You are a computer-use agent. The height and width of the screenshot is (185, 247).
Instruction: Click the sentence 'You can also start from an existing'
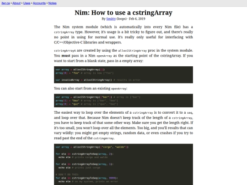pyautogui.click(x=82, y=89)
